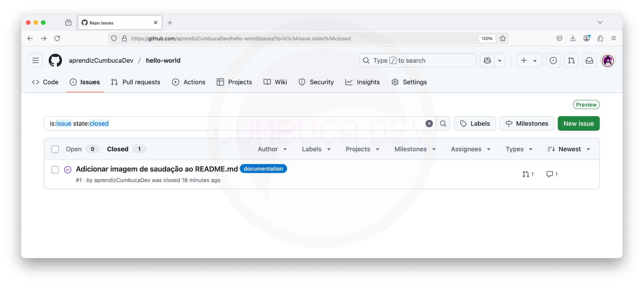The height and width of the screenshot is (286, 644).
Task: Expand the Author filter dropdown
Action: [272, 149]
